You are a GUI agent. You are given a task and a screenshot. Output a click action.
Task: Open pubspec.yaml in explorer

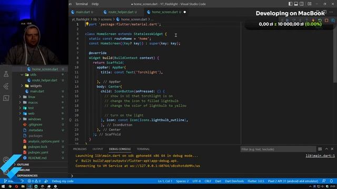pyautogui.click(x=38, y=152)
